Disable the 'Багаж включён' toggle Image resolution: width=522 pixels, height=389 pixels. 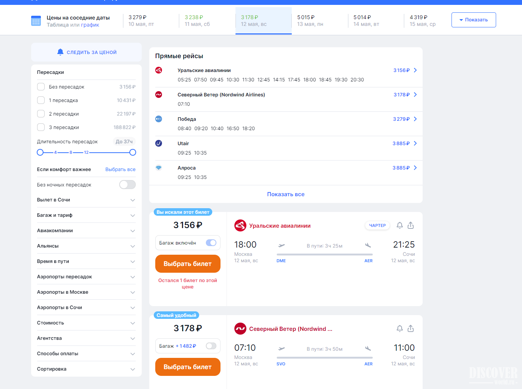(x=211, y=243)
